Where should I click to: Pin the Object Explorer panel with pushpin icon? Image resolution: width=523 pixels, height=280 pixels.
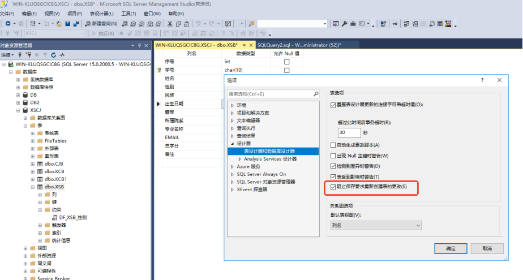[x=139, y=45]
